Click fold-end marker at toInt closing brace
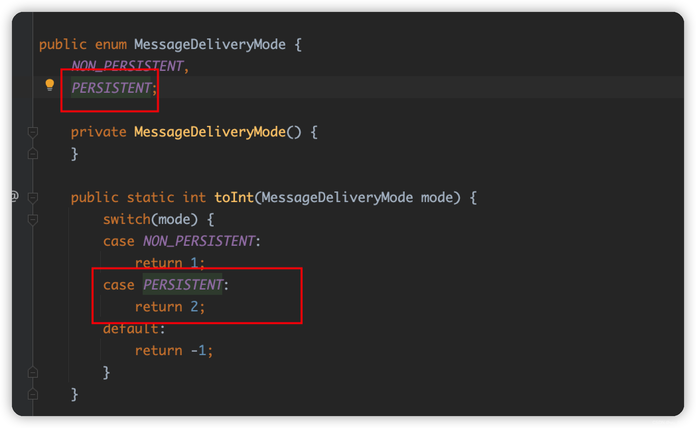This screenshot has width=696, height=428. coord(33,394)
